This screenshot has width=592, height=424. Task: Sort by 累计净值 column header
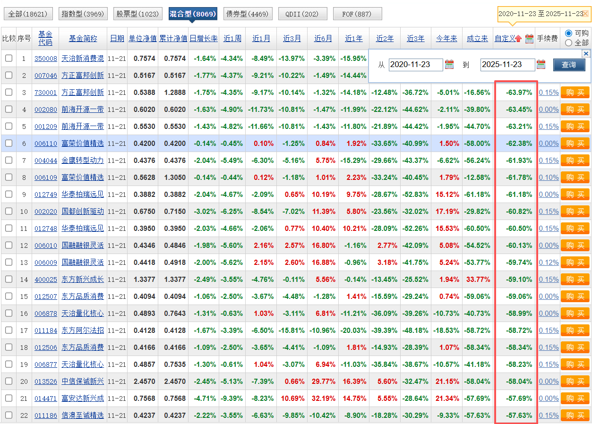173,38
